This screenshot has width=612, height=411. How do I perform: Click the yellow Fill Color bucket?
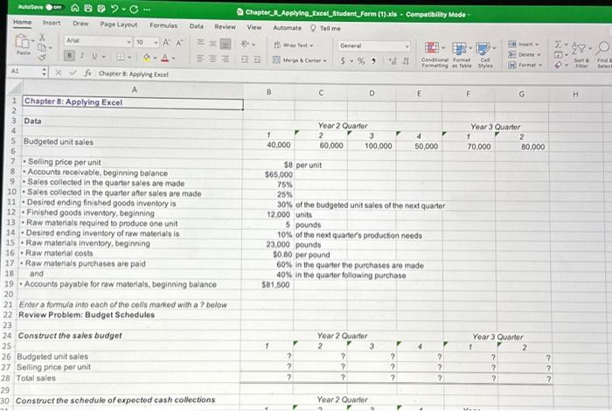(147, 58)
